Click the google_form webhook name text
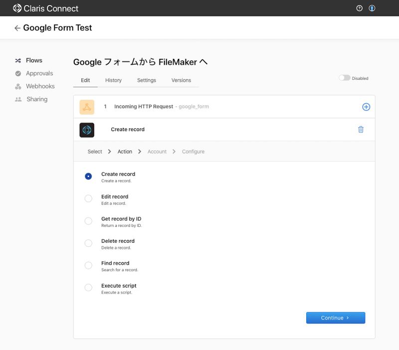Screen dimensions: 399x350 click(x=194, y=107)
